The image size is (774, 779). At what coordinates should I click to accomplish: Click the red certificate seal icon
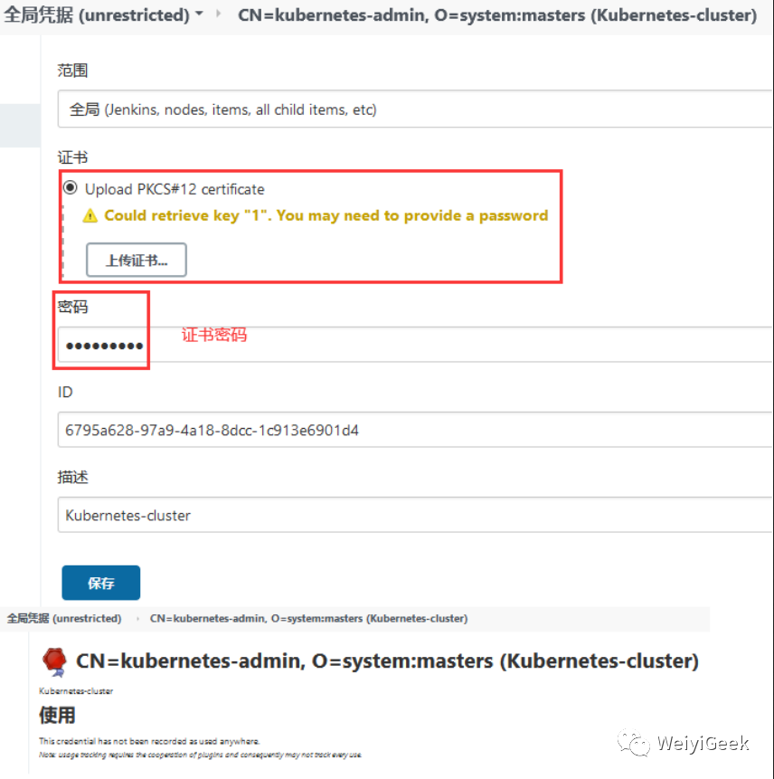[54, 662]
